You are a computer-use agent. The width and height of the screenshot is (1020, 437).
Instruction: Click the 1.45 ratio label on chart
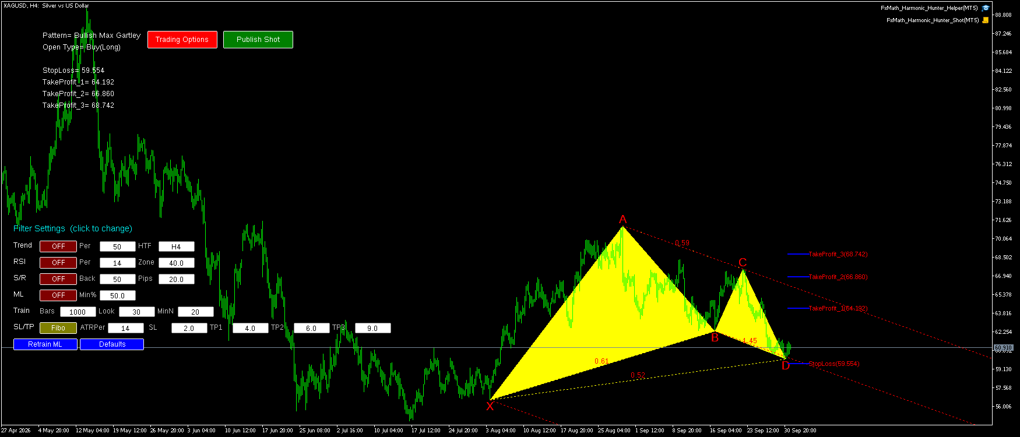point(750,341)
